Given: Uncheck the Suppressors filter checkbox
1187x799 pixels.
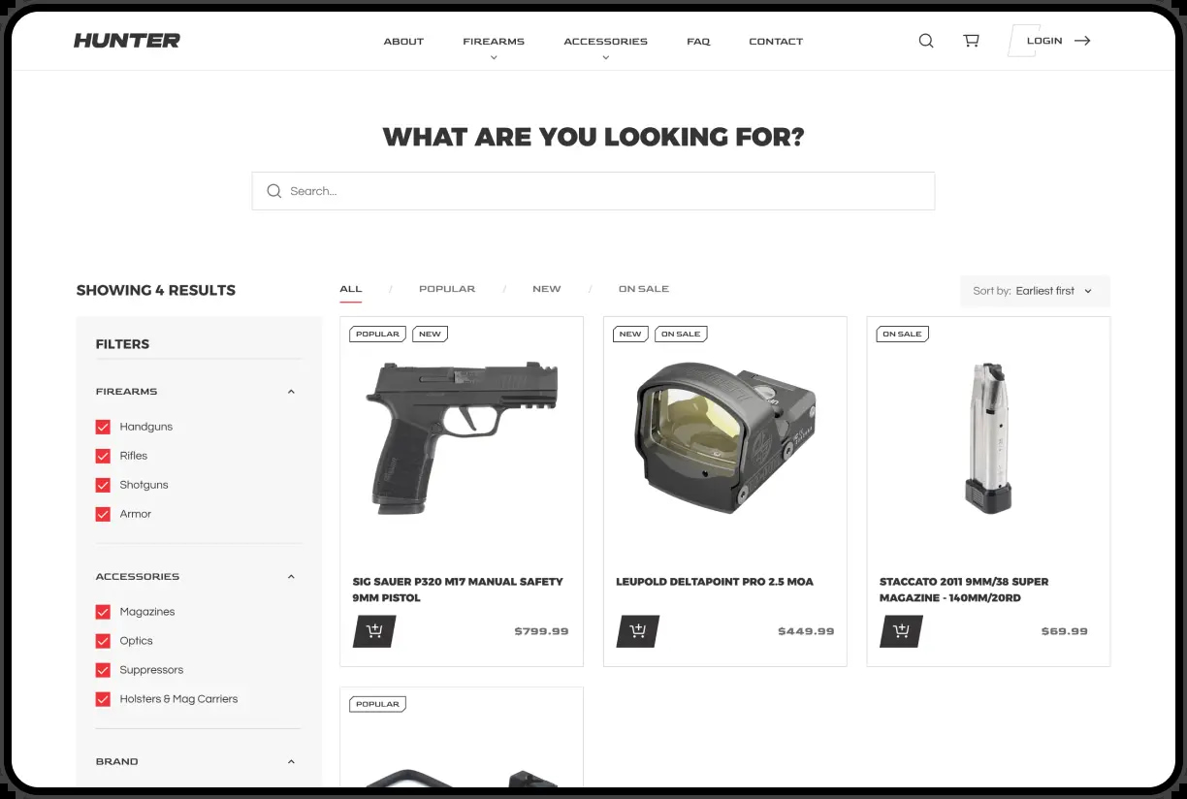Looking at the screenshot, I should click(103, 670).
